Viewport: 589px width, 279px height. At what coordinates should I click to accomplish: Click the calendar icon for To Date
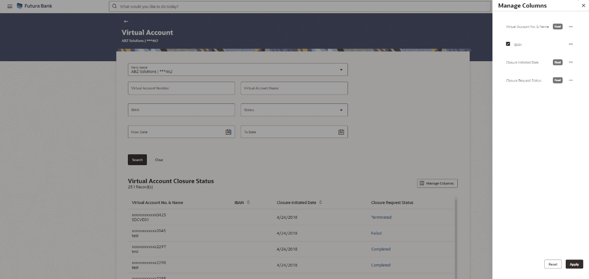tap(341, 131)
